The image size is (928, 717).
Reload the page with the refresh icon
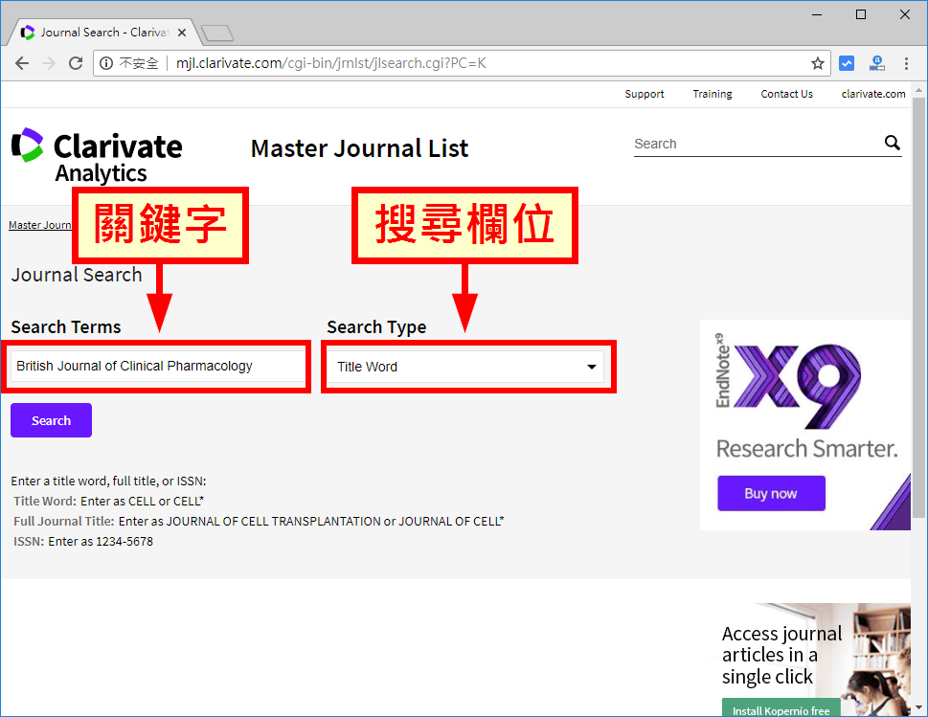[x=76, y=63]
